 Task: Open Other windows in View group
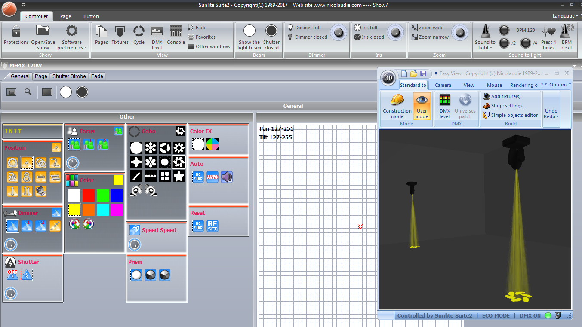[209, 46]
